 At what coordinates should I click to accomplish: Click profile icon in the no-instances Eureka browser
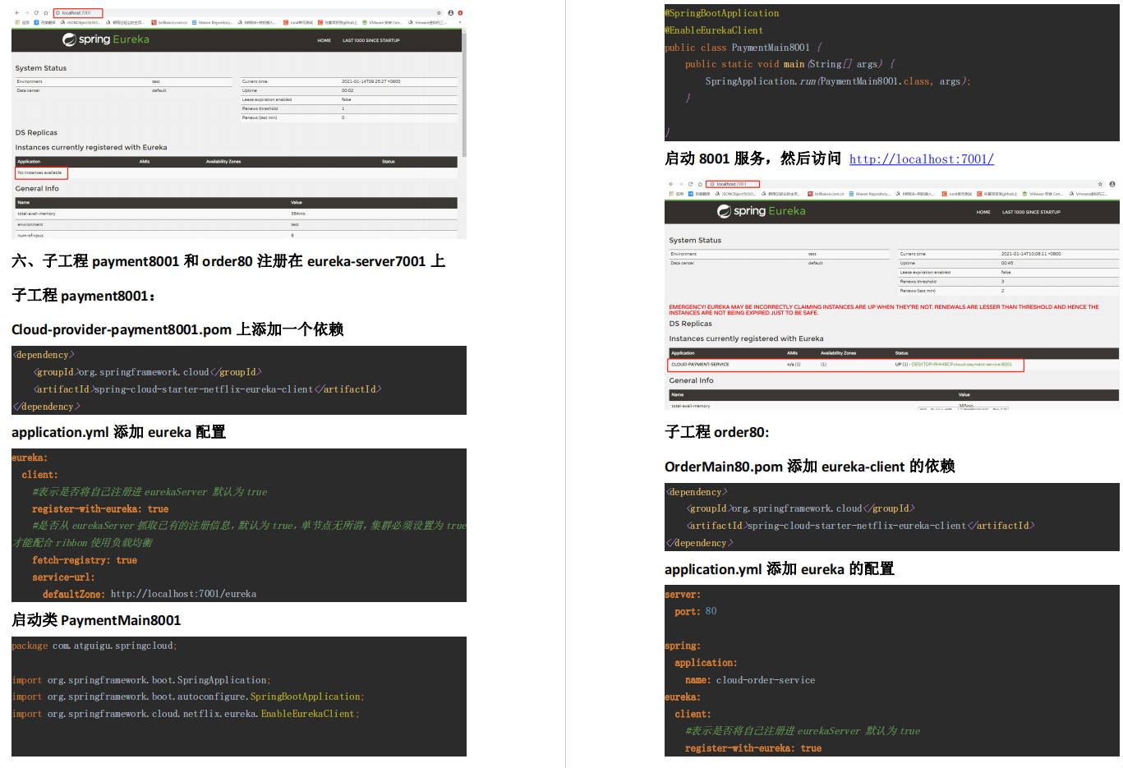(450, 13)
